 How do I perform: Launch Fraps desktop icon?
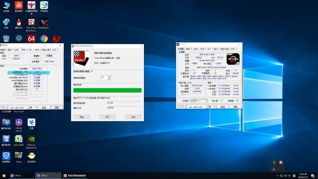pyautogui.click(x=19, y=158)
